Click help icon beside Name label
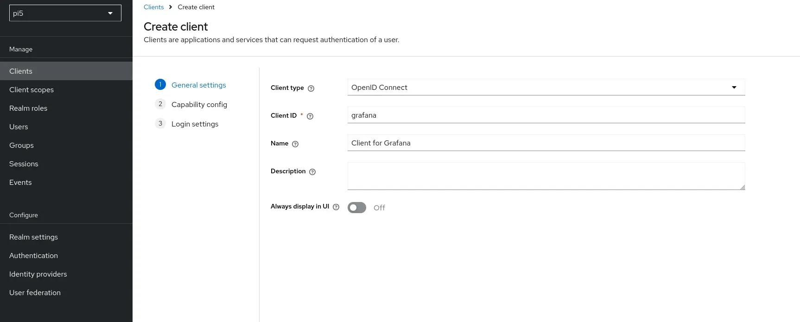800x322 pixels. 295,144
